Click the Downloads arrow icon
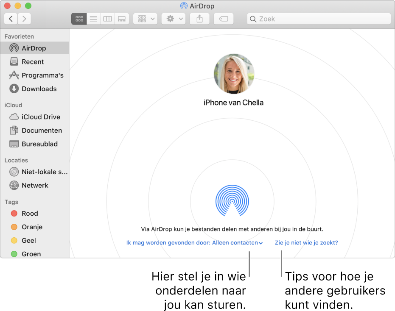This screenshot has height=311, width=395. pos(14,89)
